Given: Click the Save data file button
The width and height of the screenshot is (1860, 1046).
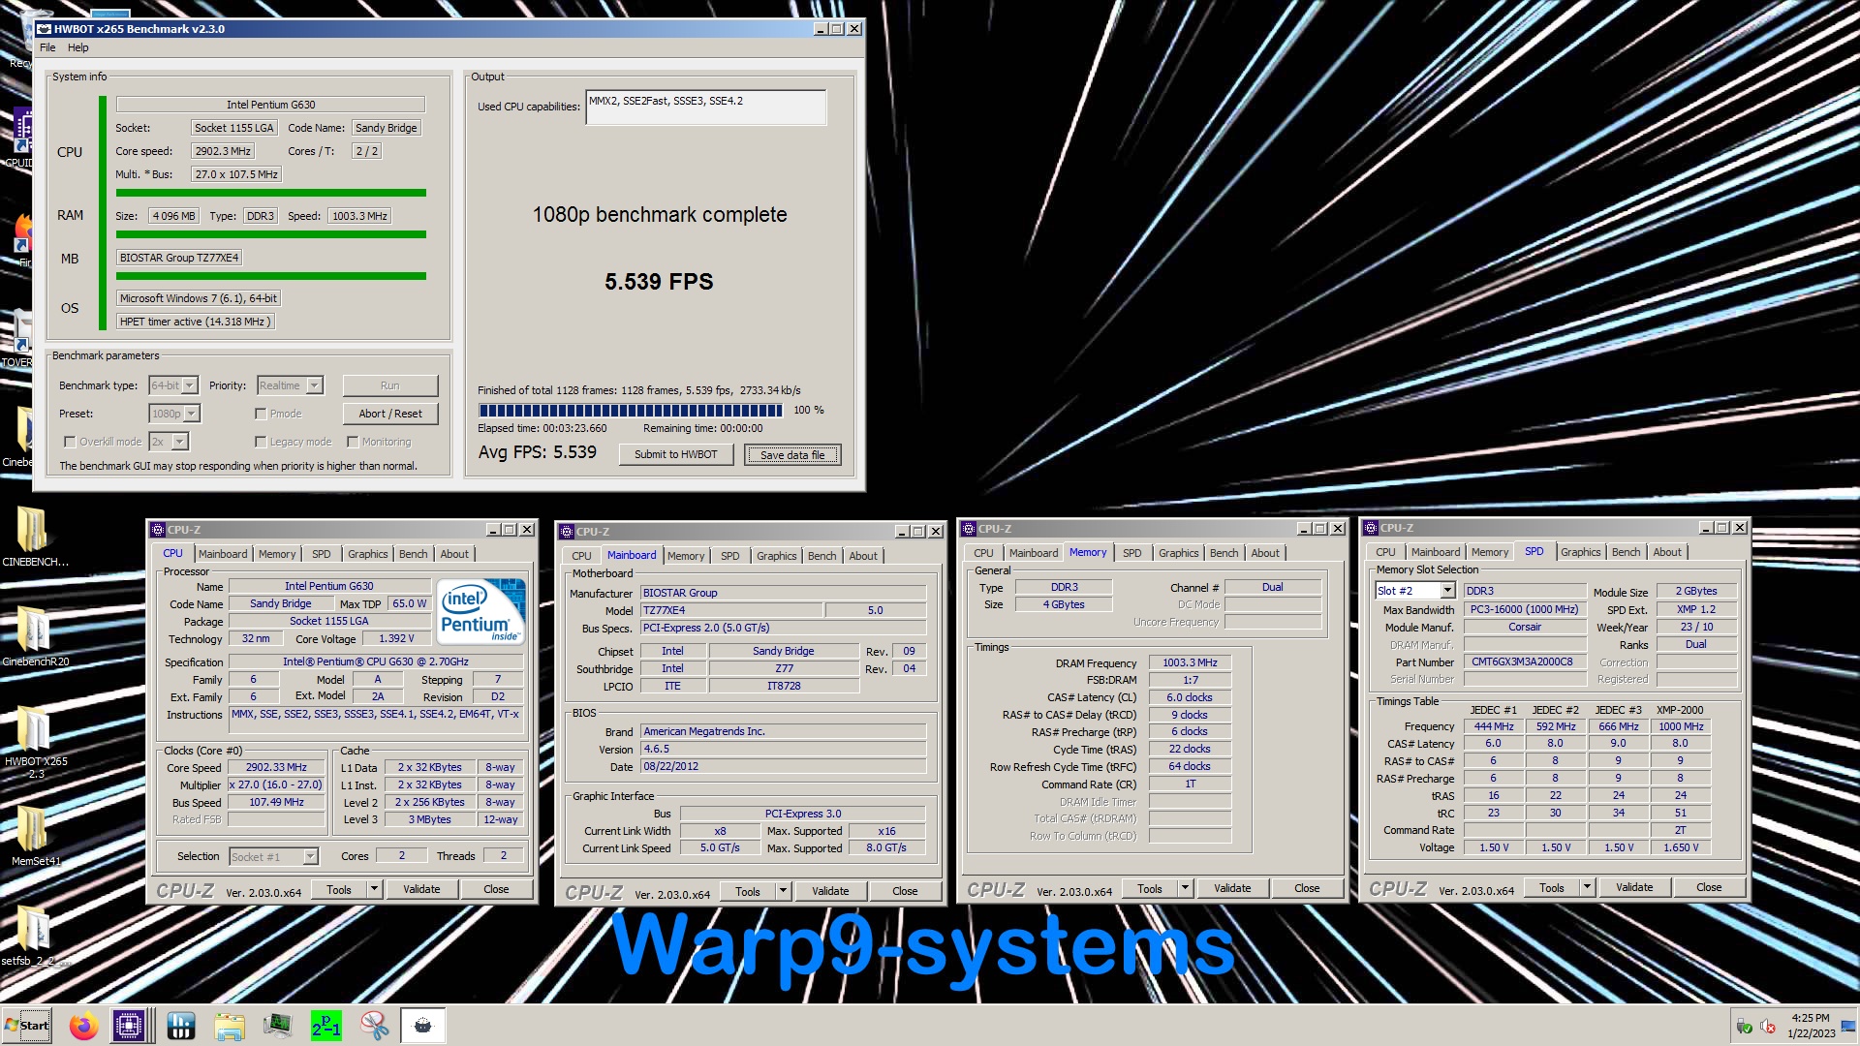Looking at the screenshot, I should click(792, 454).
